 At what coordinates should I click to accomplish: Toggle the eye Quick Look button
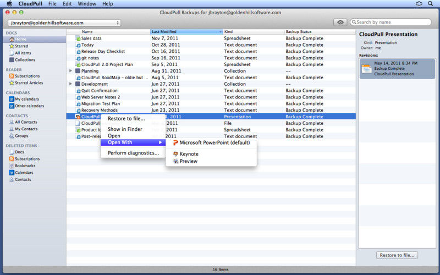click(340, 22)
